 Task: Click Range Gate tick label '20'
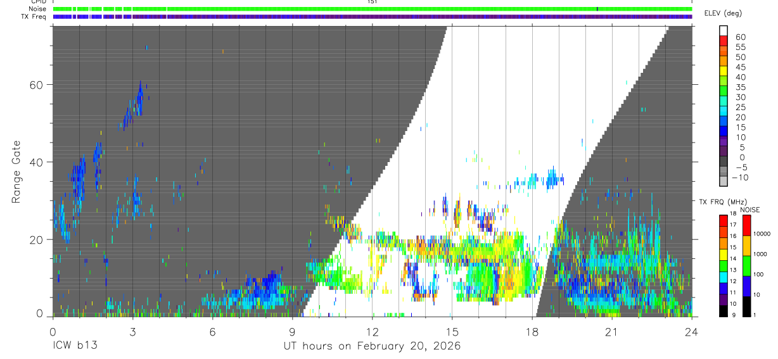(37, 239)
